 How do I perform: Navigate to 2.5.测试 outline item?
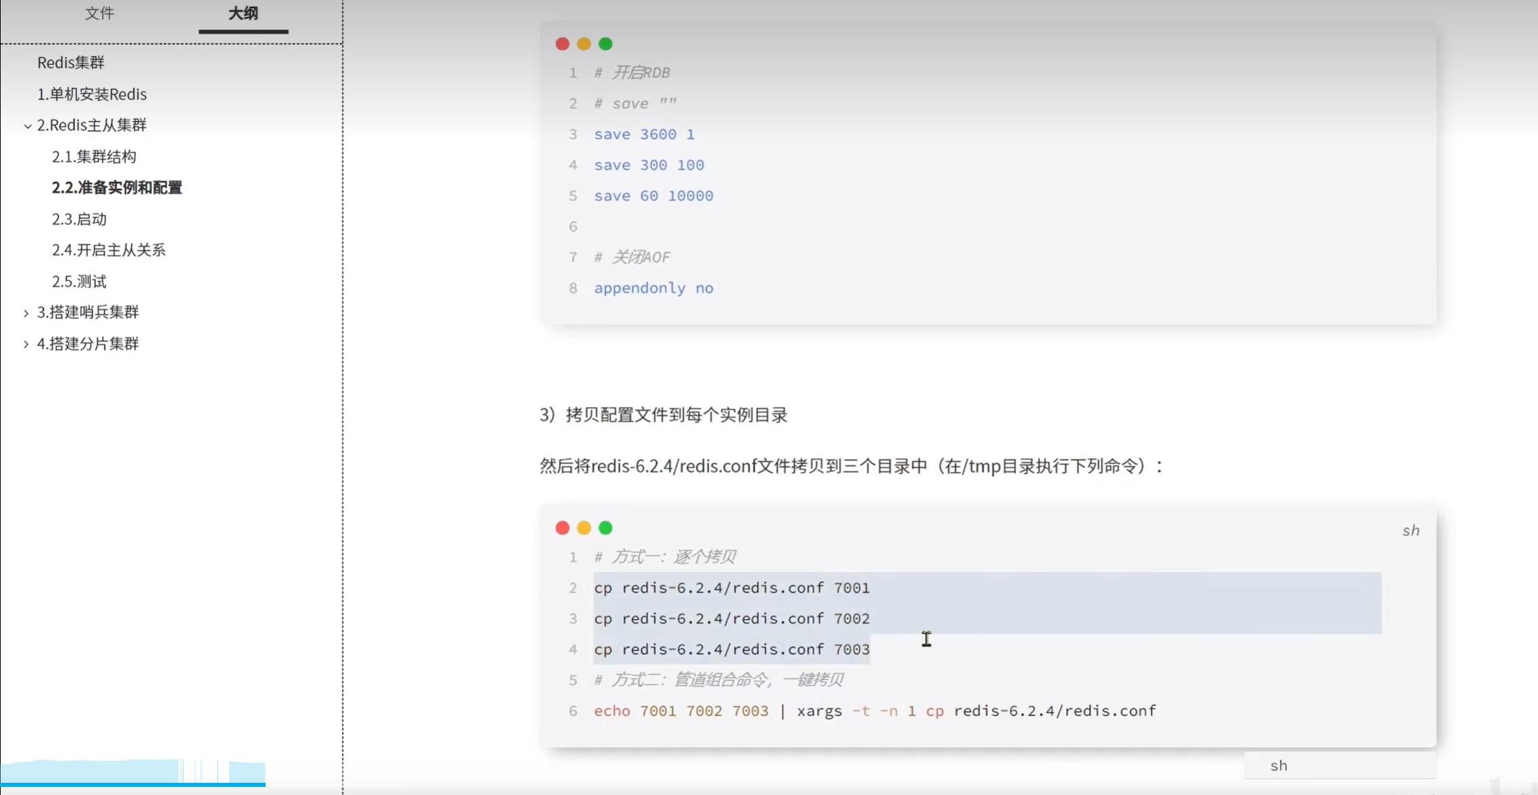(79, 281)
